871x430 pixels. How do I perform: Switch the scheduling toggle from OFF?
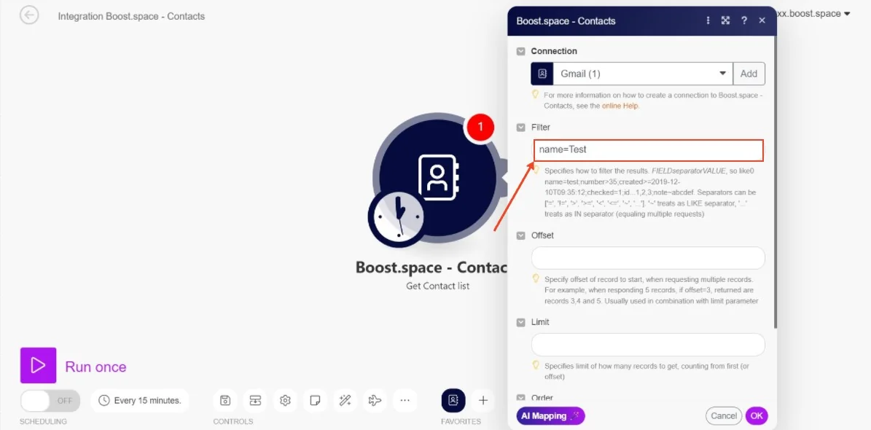pos(50,401)
